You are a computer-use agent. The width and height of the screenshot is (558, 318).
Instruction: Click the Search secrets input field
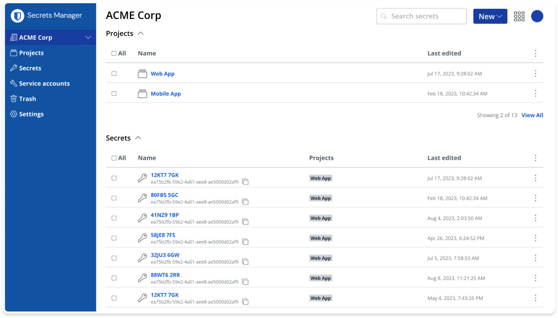421,16
